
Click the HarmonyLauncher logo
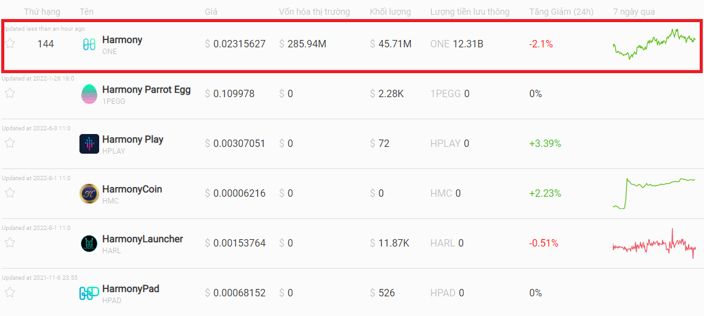[89, 243]
